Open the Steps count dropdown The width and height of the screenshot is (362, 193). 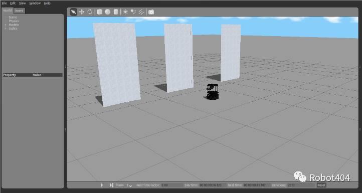129,185
